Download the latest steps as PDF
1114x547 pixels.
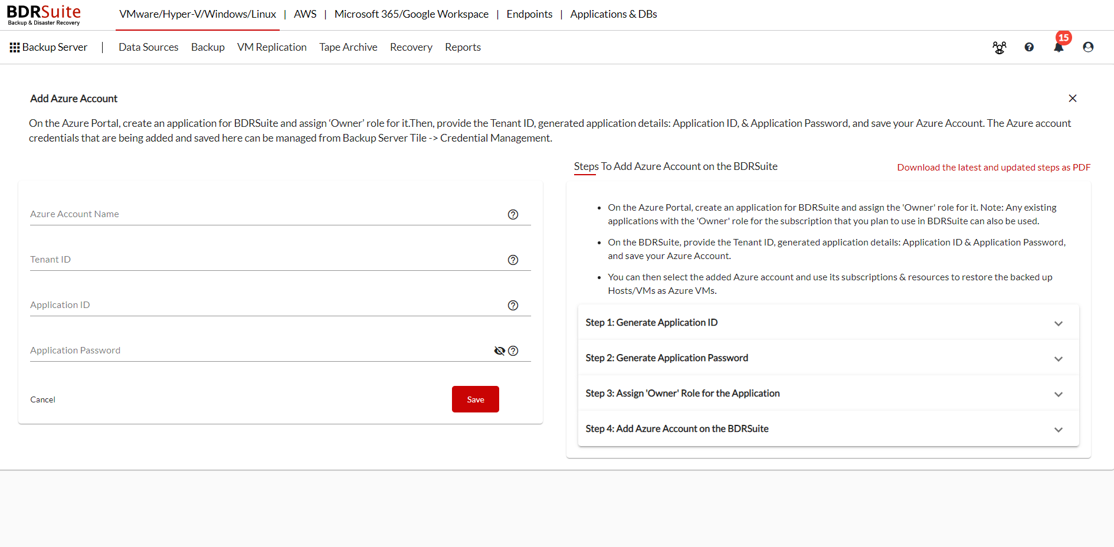[x=994, y=168]
